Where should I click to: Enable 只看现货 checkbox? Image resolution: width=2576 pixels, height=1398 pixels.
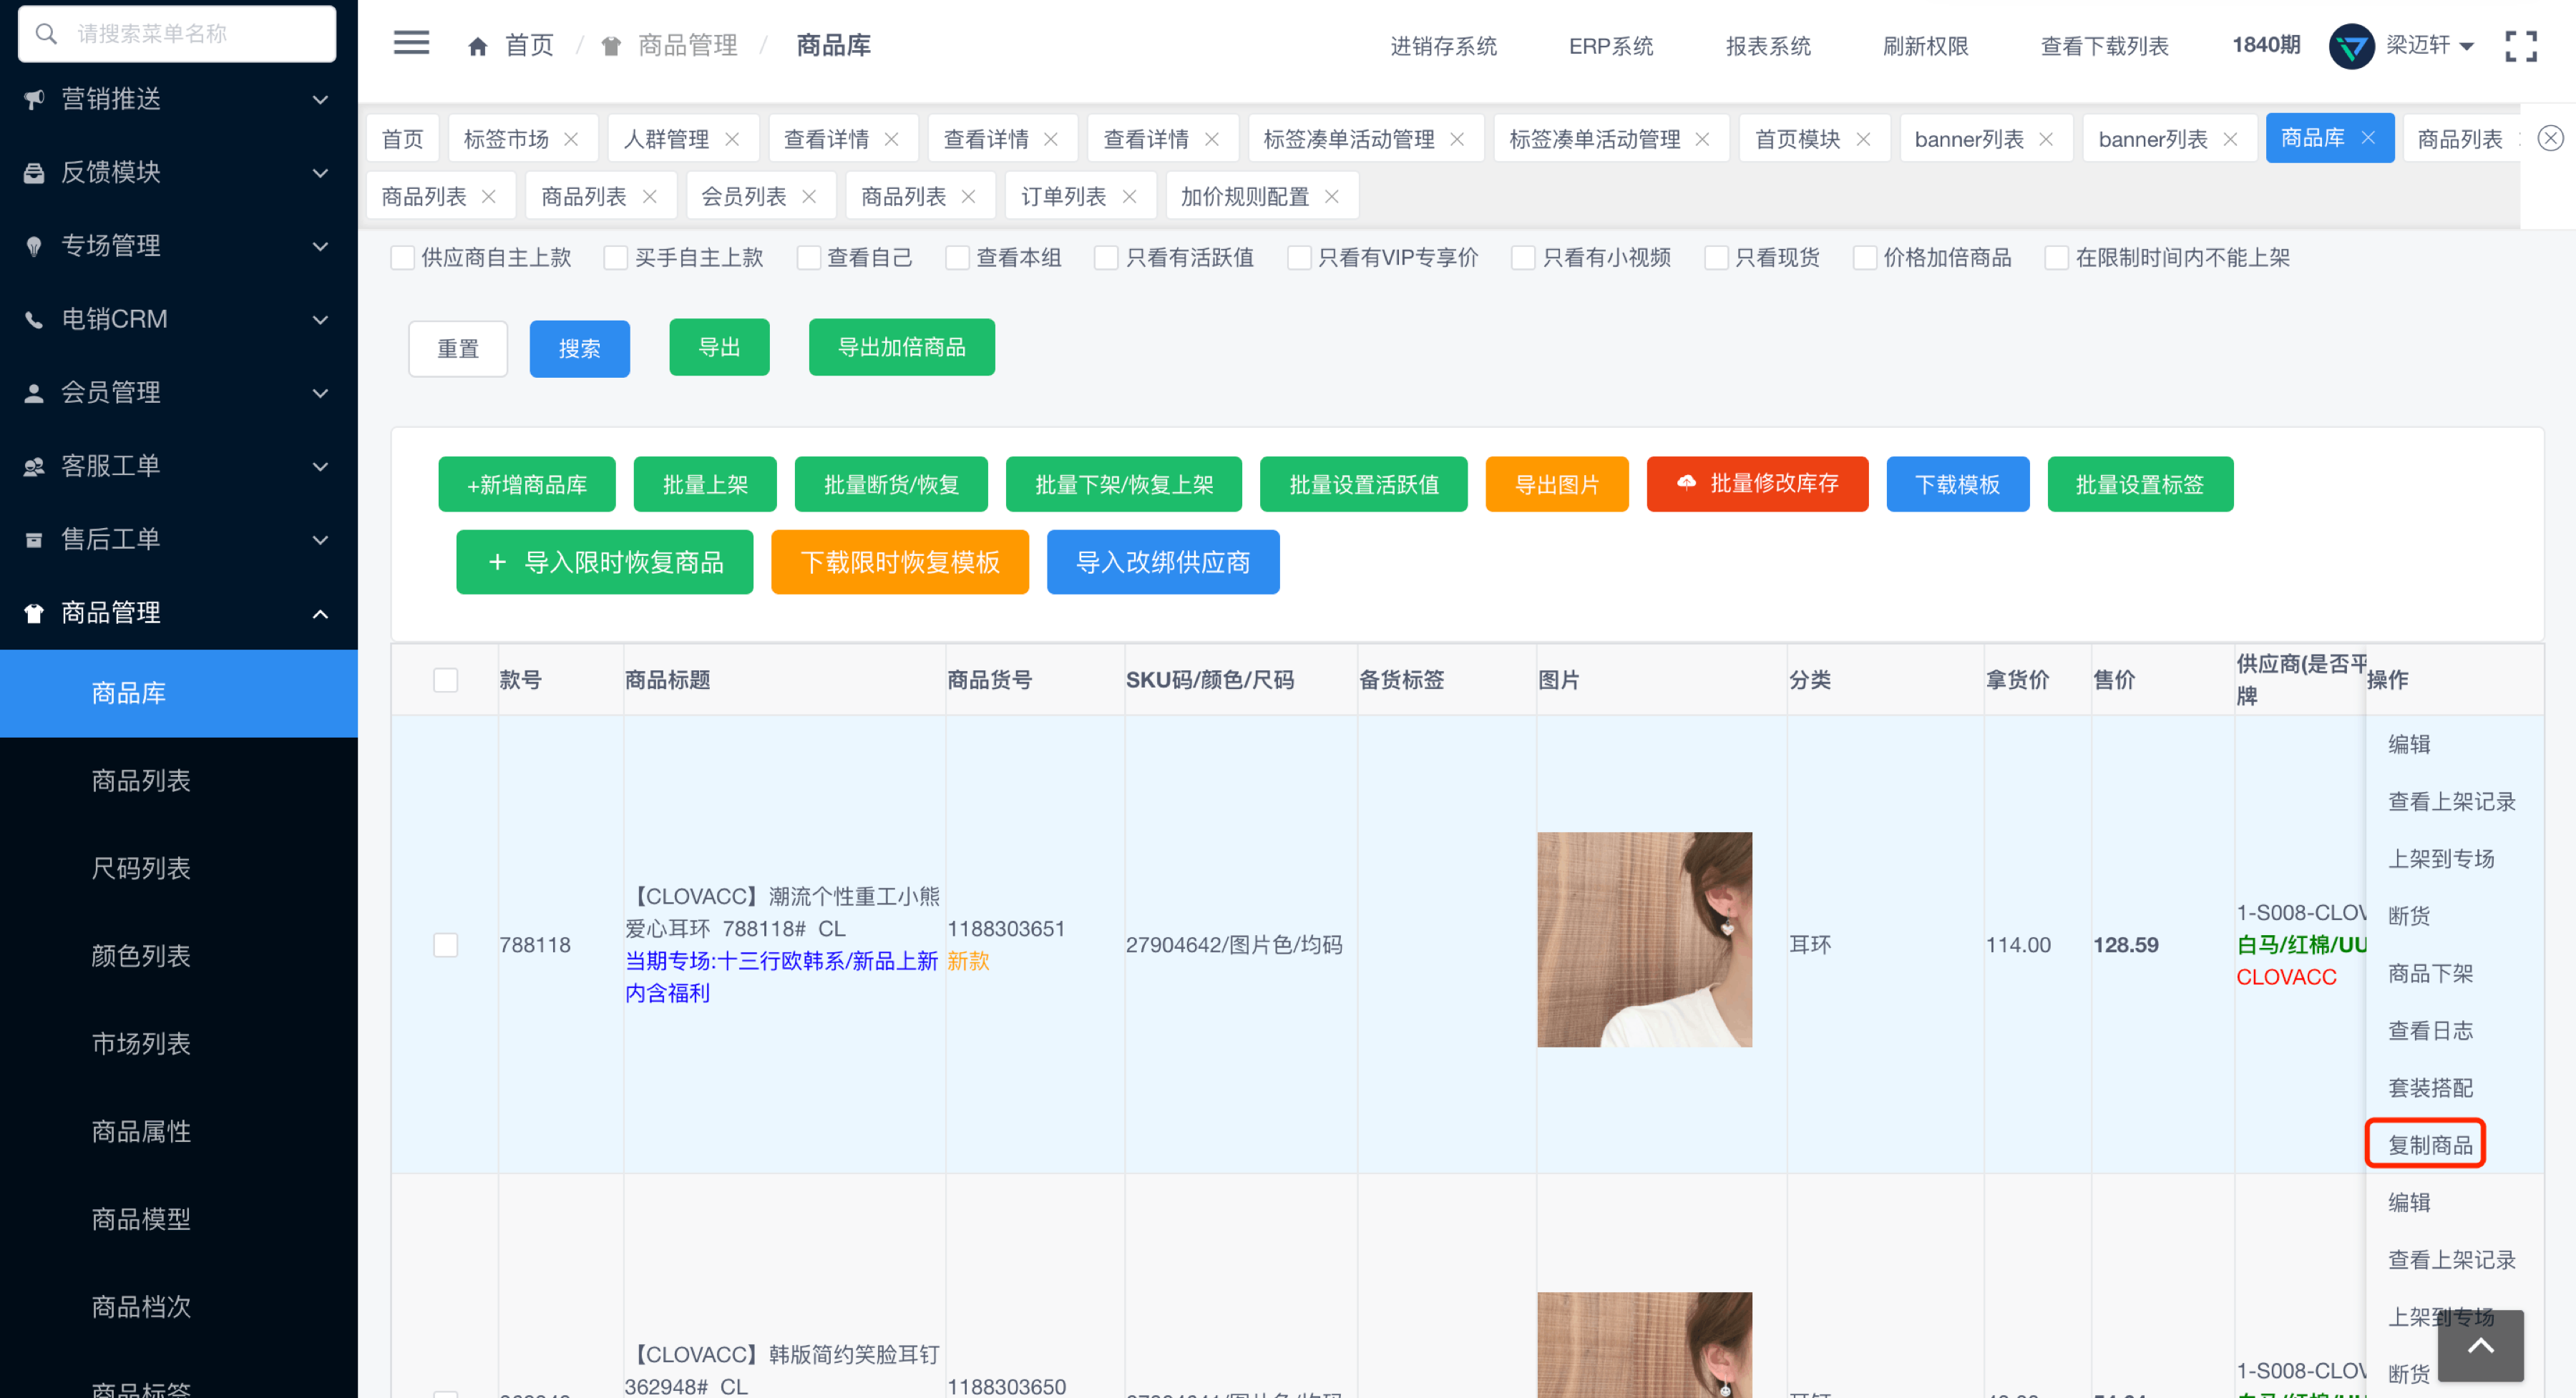point(1716,258)
